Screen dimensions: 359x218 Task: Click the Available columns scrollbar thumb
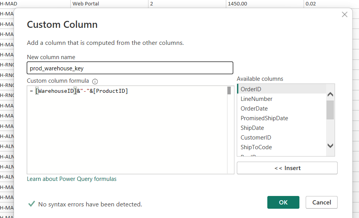(x=330, y=110)
